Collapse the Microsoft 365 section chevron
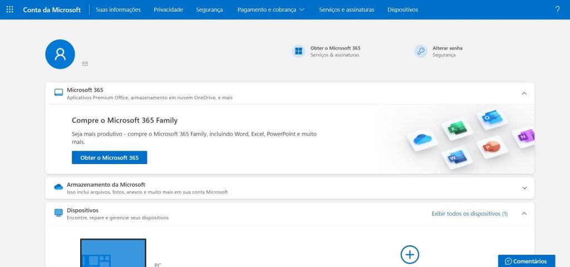The image size is (570, 267). (524, 93)
